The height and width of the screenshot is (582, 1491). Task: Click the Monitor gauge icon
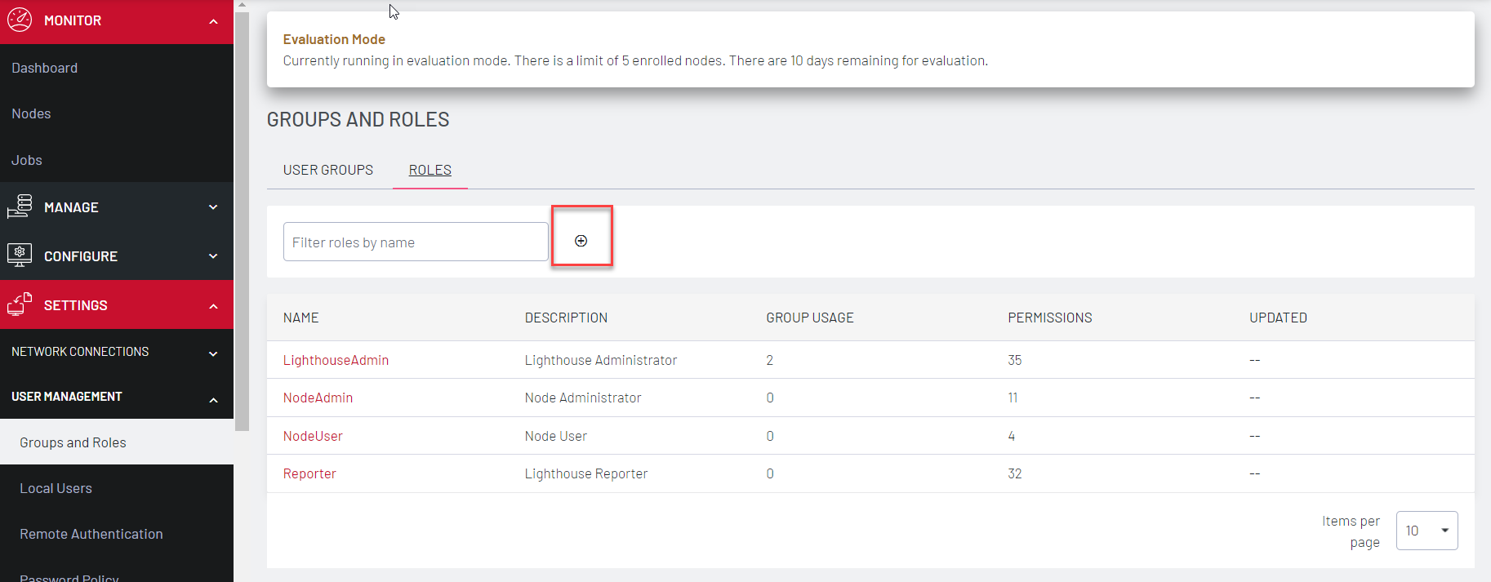(20, 20)
